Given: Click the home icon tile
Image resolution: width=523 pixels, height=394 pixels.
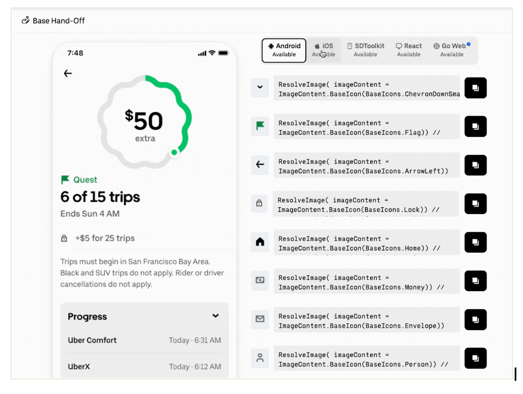Looking at the screenshot, I should [x=260, y=242].
